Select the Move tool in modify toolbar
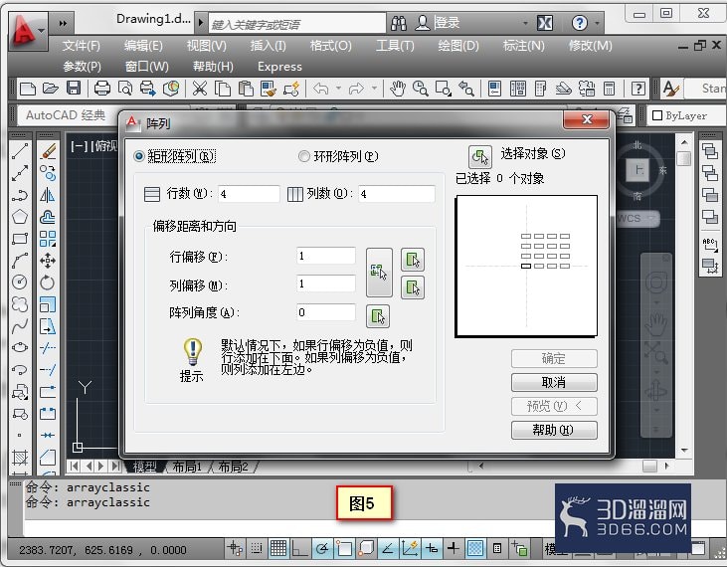Screen dimensions: 727x567 48,260
